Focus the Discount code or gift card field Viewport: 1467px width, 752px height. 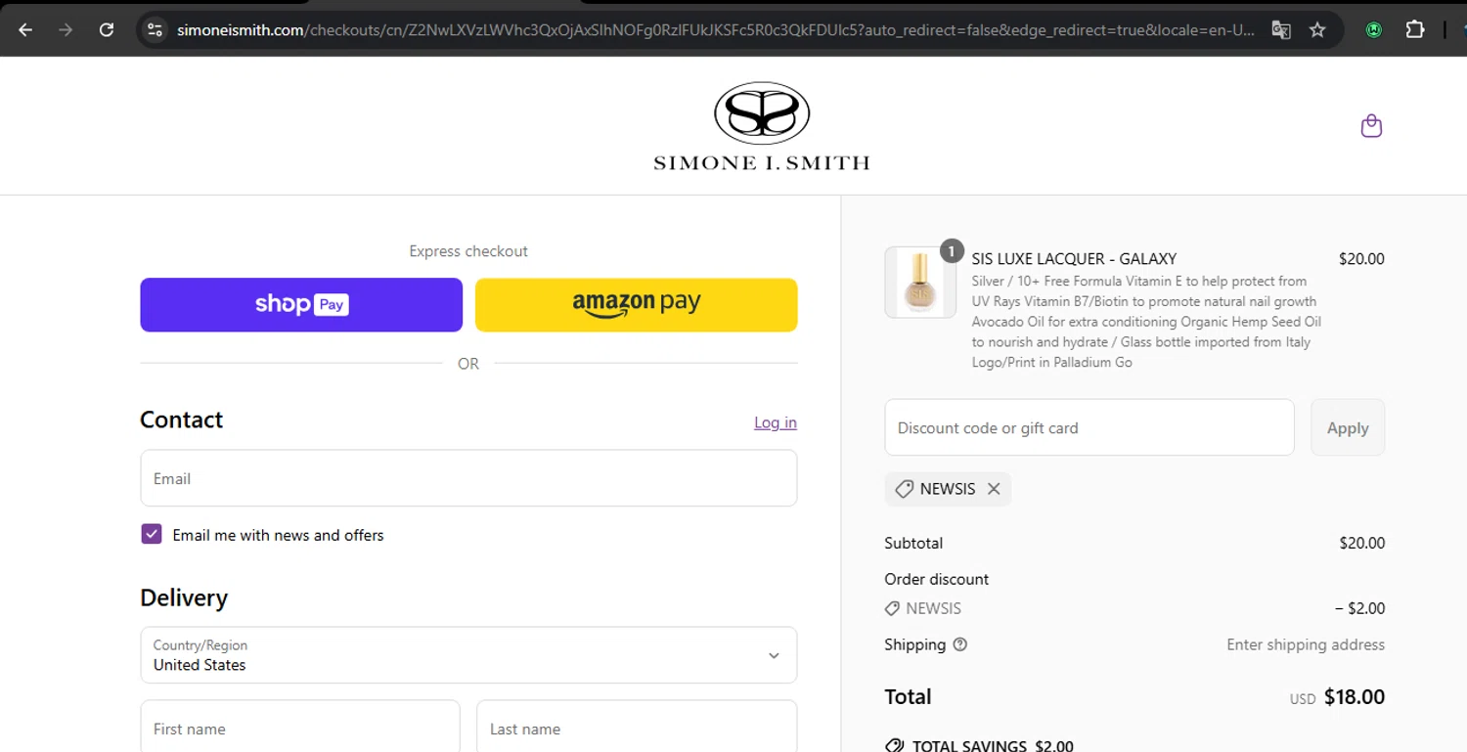click(x=1089, y=427)
